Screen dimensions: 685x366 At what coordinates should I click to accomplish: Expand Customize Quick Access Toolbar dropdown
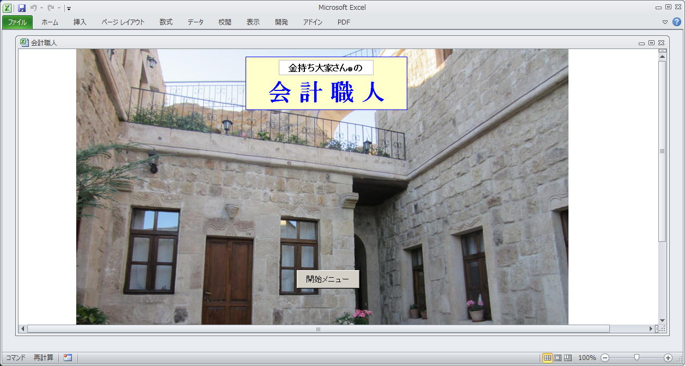point(69,9)
